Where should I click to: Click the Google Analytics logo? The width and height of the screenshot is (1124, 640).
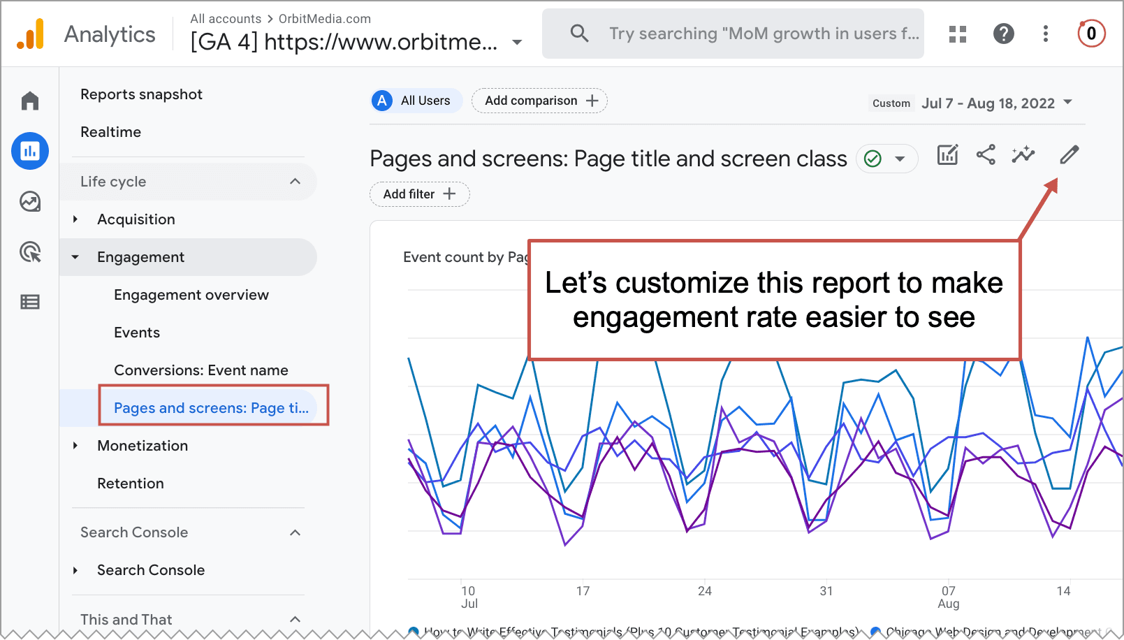point(31,34)
